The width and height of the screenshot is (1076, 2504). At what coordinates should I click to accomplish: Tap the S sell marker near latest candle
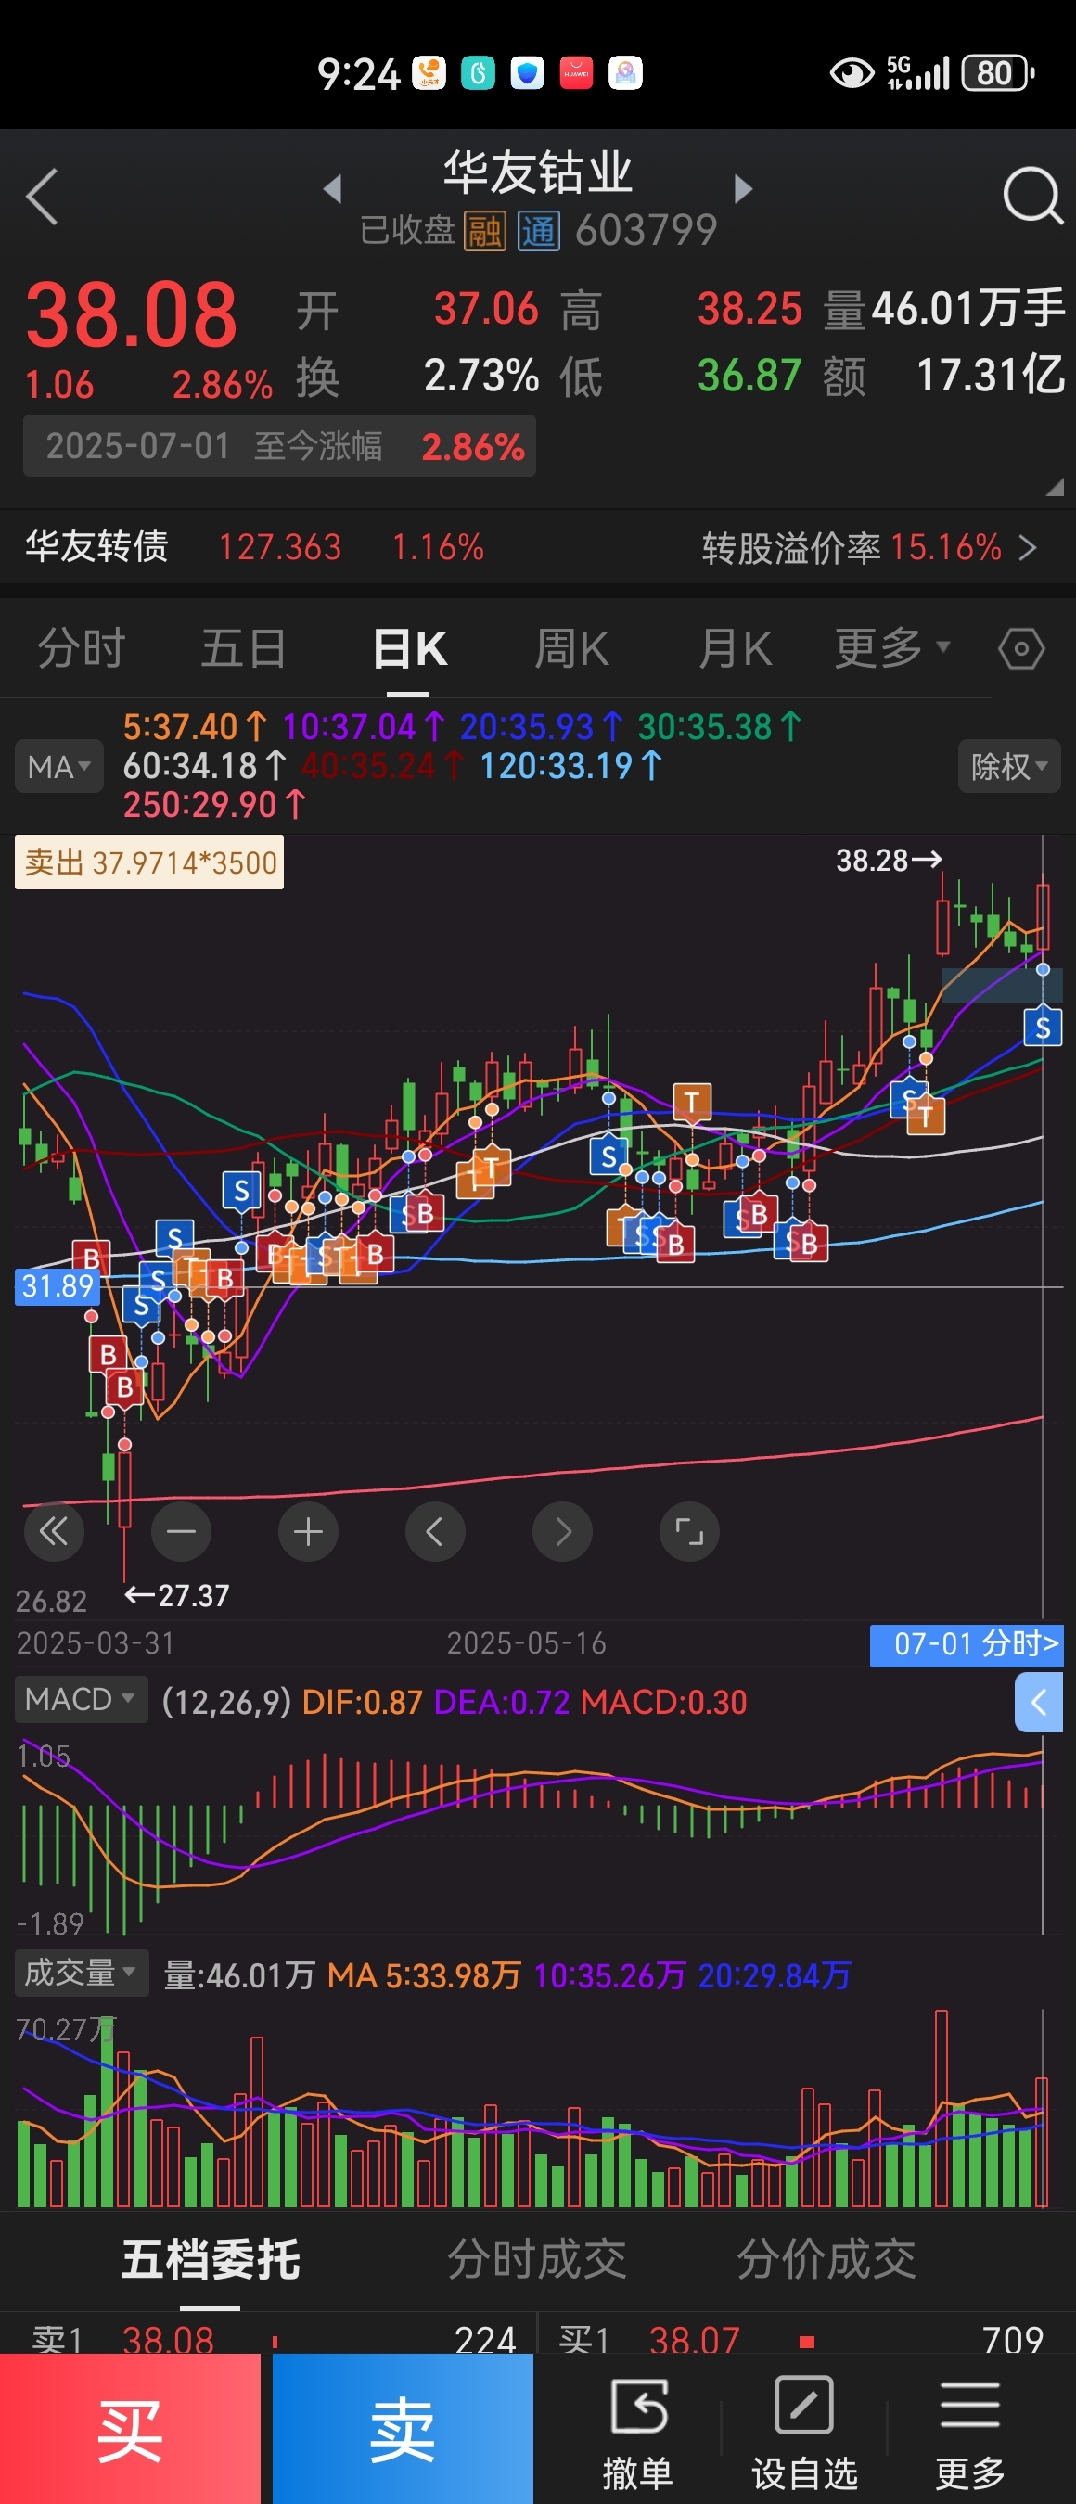point(1043,1027)
